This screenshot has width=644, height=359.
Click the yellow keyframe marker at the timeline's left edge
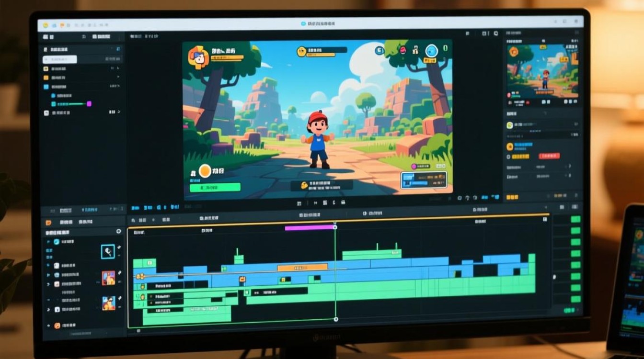tap(140, 276)
